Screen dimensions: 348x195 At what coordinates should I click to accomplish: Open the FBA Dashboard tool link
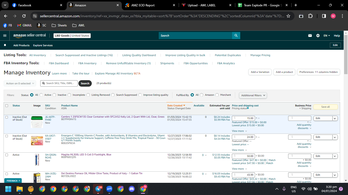pos(59,63)
